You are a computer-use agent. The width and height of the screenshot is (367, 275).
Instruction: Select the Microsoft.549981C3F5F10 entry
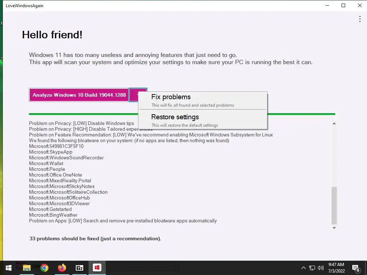[56, 146]
